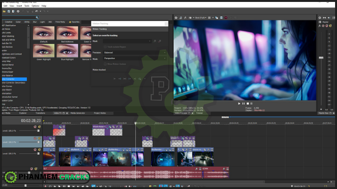337x189 pixels.
Task: Expand the split screen view dropdown arrow
Action: tap(194, 18)
